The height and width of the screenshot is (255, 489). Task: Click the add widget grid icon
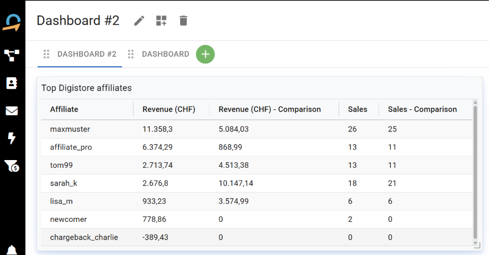[x=161, y=21]
